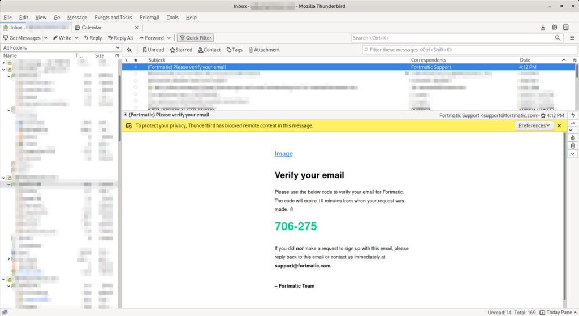Image resolution: width=579 pixels, height=316 pixels.
Task: Open remote content Preferences dropdown
Action: pyautogui.click(x=534, y=125)
